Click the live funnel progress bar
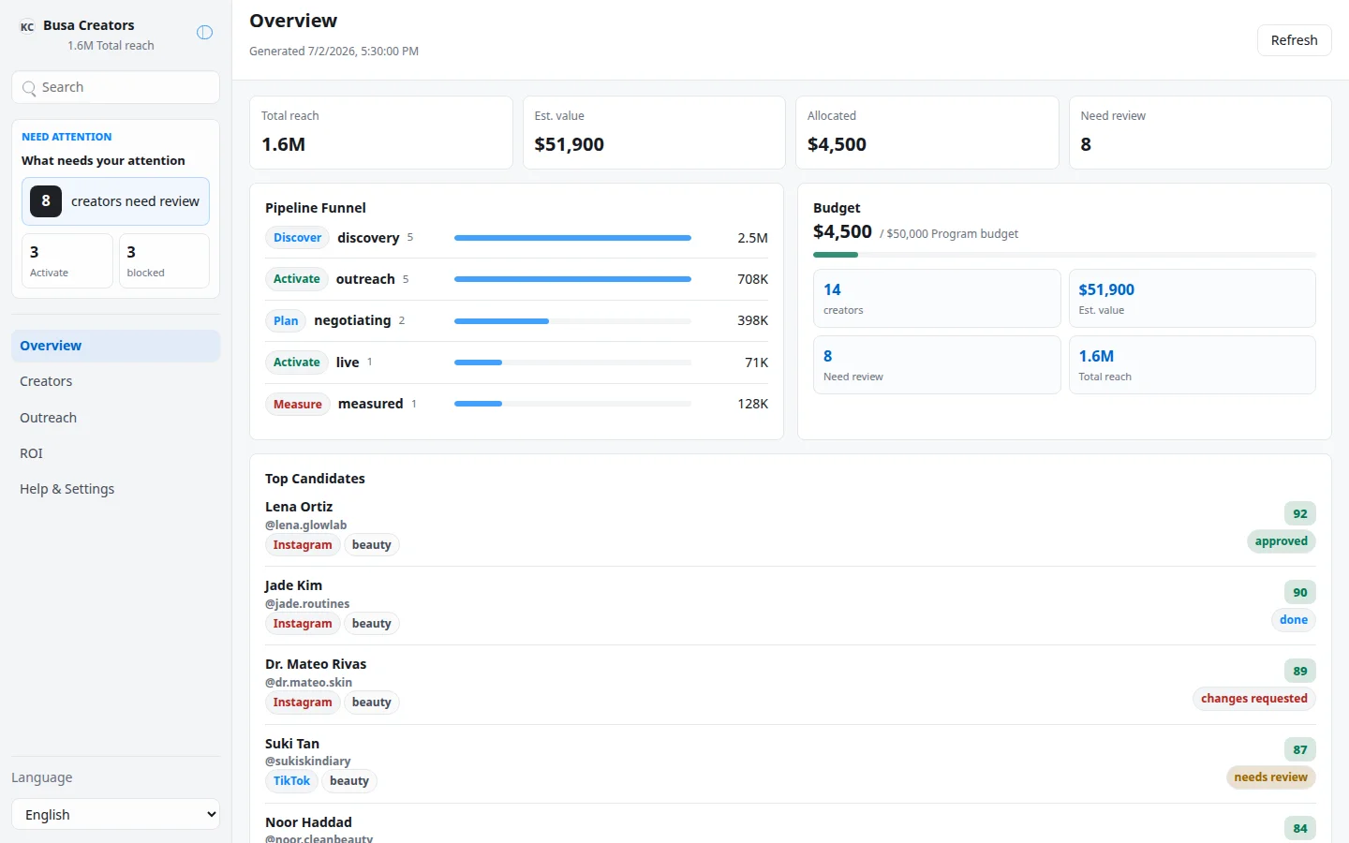Viewport: 1349px width, 843px height. pos(572,362)
